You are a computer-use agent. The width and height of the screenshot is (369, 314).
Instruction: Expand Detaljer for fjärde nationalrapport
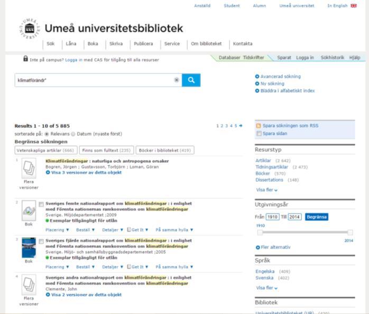[113, 267]
